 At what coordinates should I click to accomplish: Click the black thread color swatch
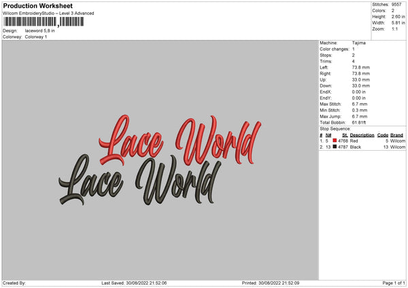click(335, 147)
